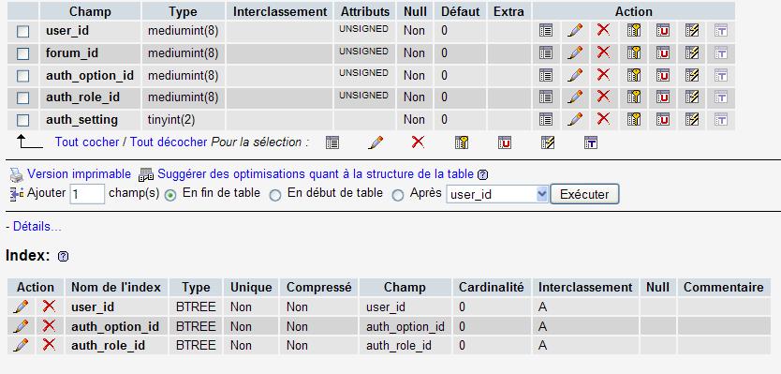Click the red X drop icon for selection
The width and height of the screenshot is (781, 374).
click(418, 142)
